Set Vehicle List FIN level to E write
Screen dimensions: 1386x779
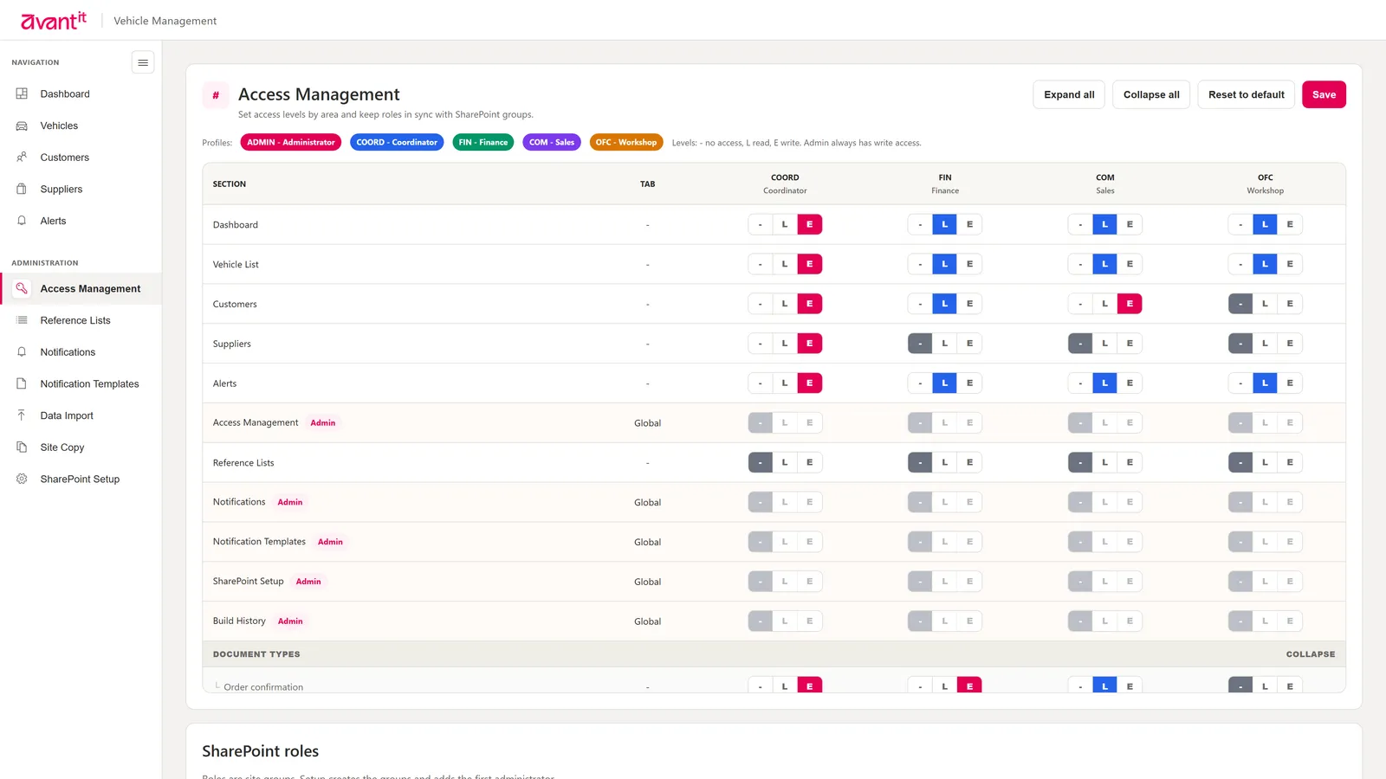click(x=969, y=264)
